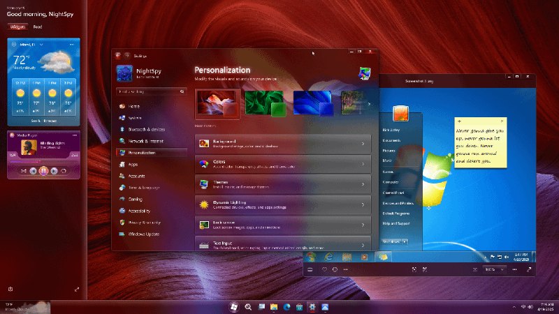Apply the green theme thumbnail
The image size is (559, 314).
coord(266,103)
